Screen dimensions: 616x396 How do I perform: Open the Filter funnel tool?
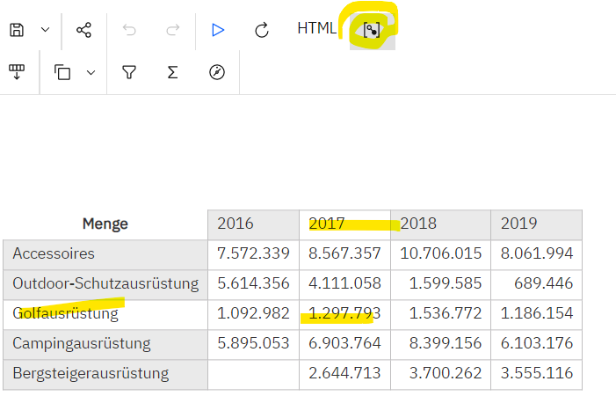click(129, 72)
